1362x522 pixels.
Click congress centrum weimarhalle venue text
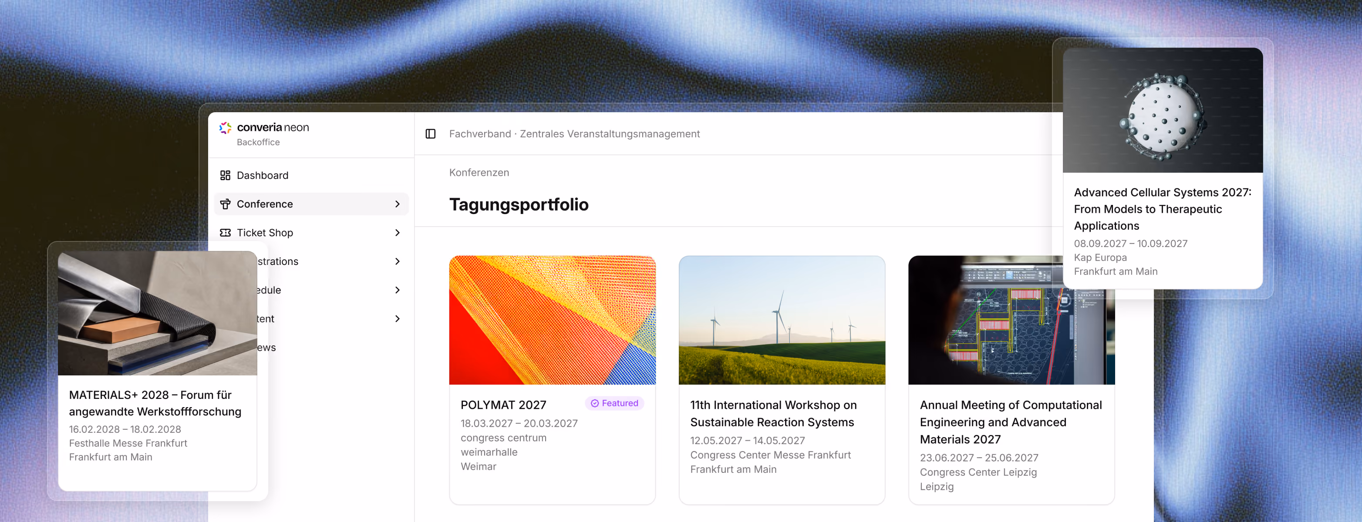pos(503,445)
